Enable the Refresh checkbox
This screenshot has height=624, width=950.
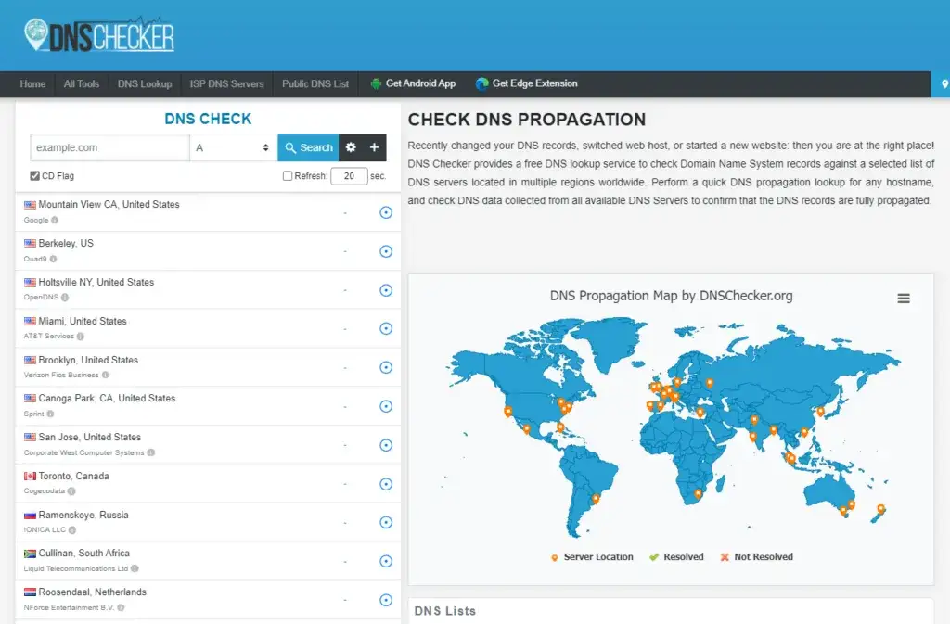[288, 176]
